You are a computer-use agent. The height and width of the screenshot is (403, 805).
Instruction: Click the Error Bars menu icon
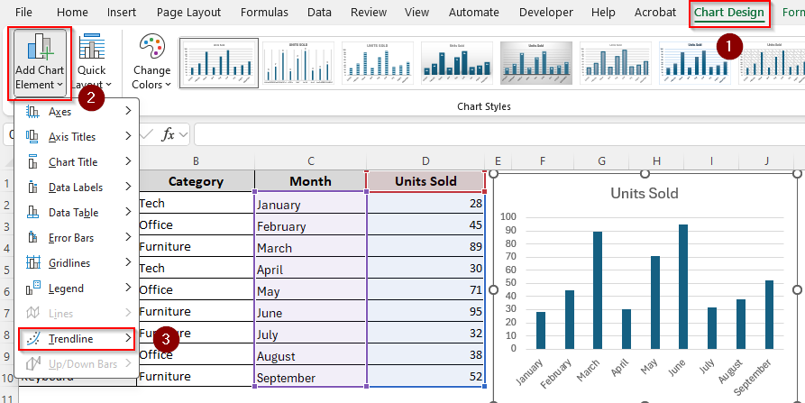[x=32, y=238]
